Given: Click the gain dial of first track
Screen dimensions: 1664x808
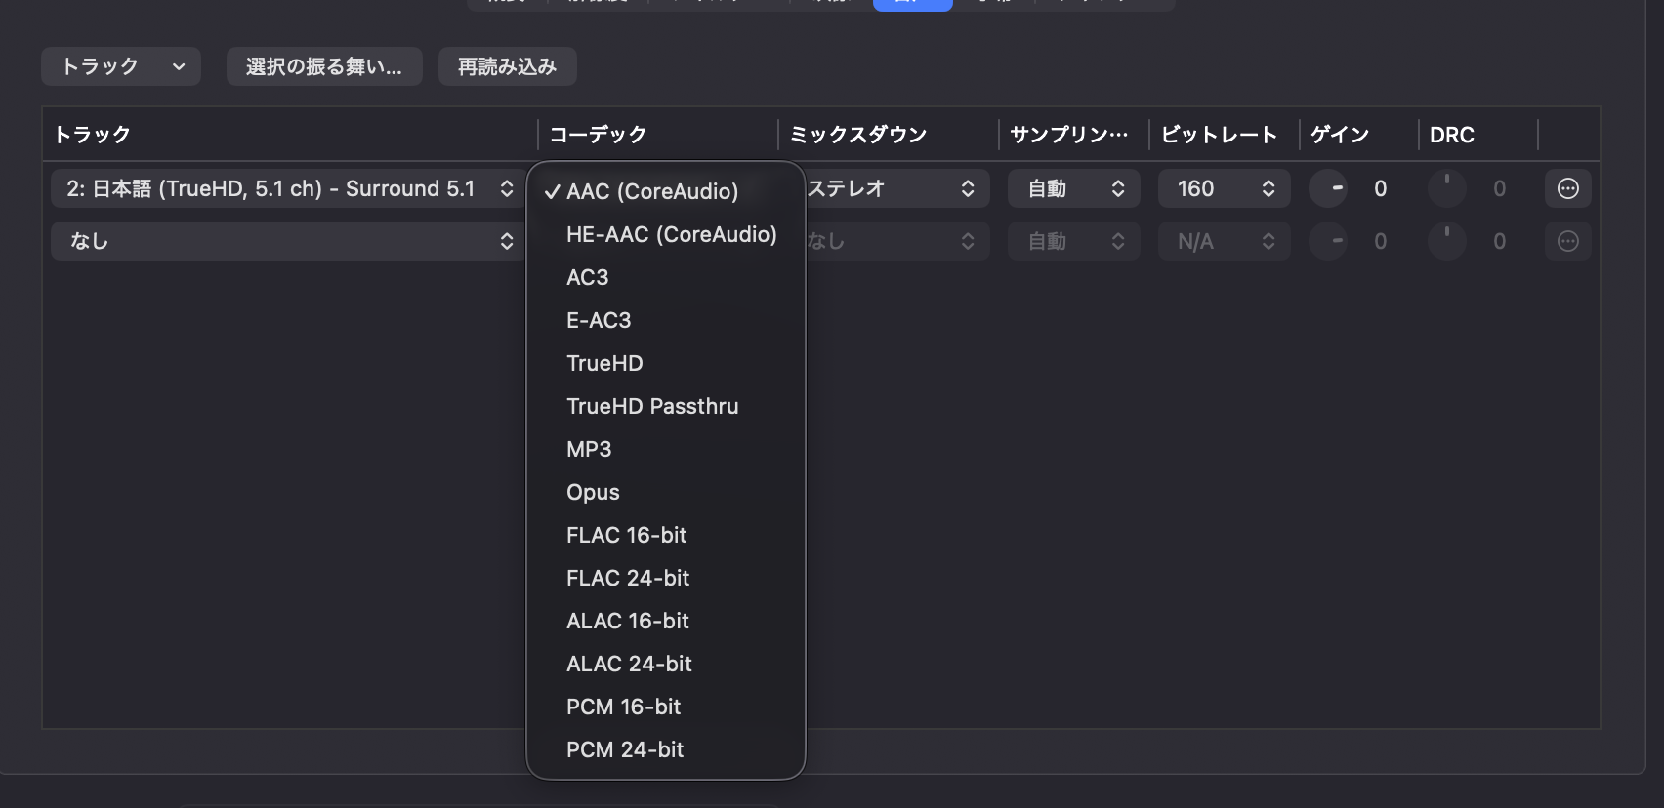Looking at the screenshot, I should tap(1329, 188).
